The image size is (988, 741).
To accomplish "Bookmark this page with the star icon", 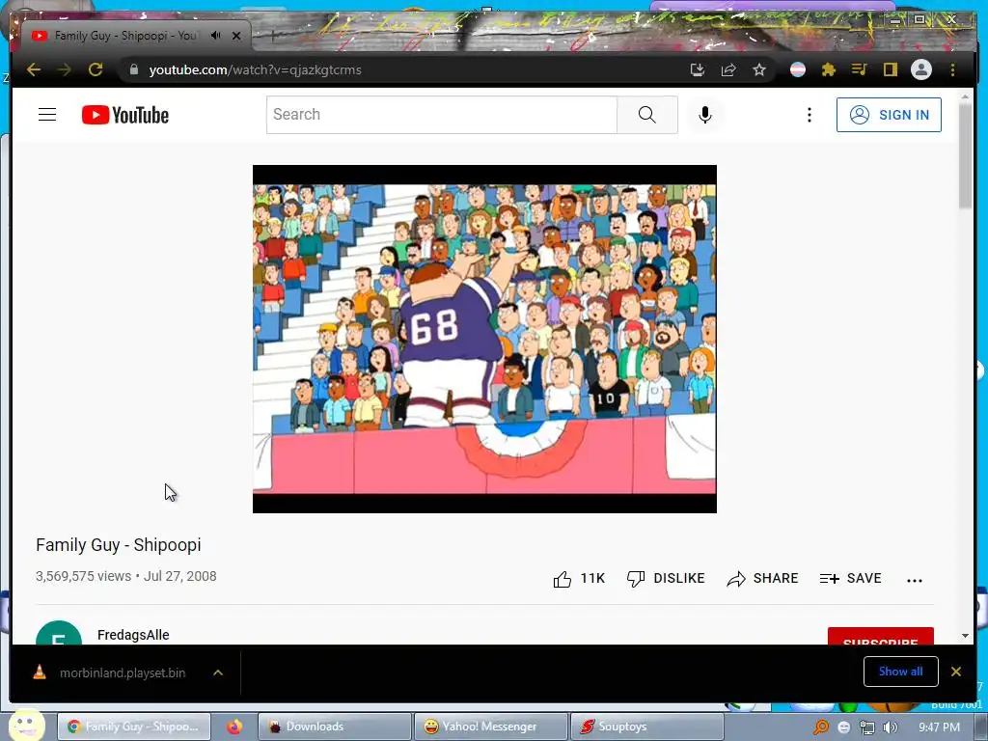I will pyautogui.click(x=759, y=69).
